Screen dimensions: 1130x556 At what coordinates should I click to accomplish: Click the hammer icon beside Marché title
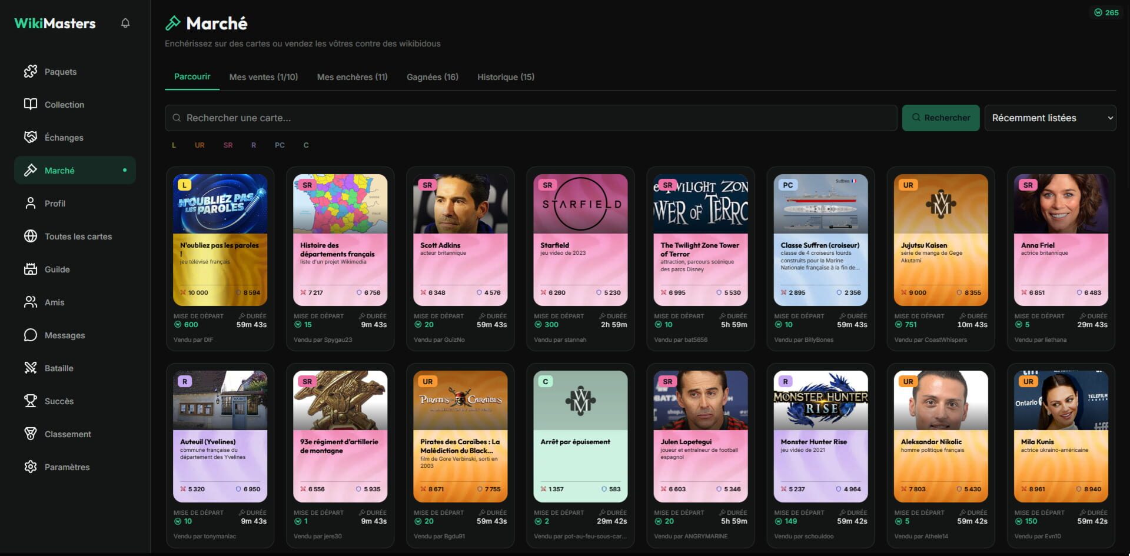click(173, 23)
